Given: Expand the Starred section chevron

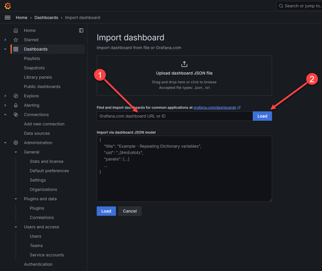Looking at the screenshot, I should click(5, 40).
